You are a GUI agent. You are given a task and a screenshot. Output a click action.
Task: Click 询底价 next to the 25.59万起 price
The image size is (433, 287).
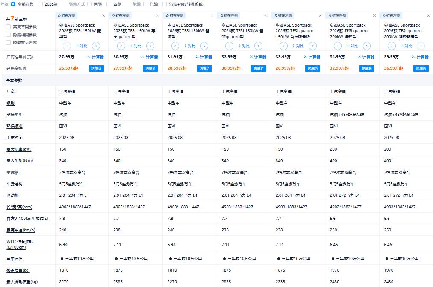tap(97, 68)
